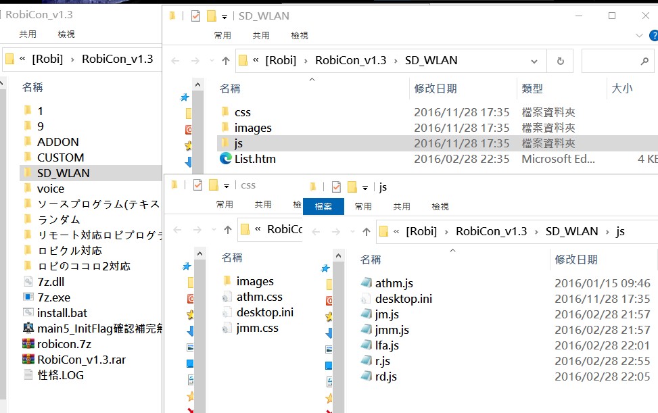Go up one level in SD_WLAN window
The image size is (658, 413).
226,62
